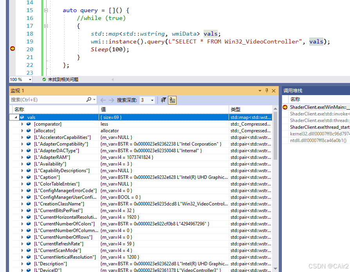This screenshot has height=272, width=350.
Task: Expand the [allocator] row
Action: pos(22,131)
